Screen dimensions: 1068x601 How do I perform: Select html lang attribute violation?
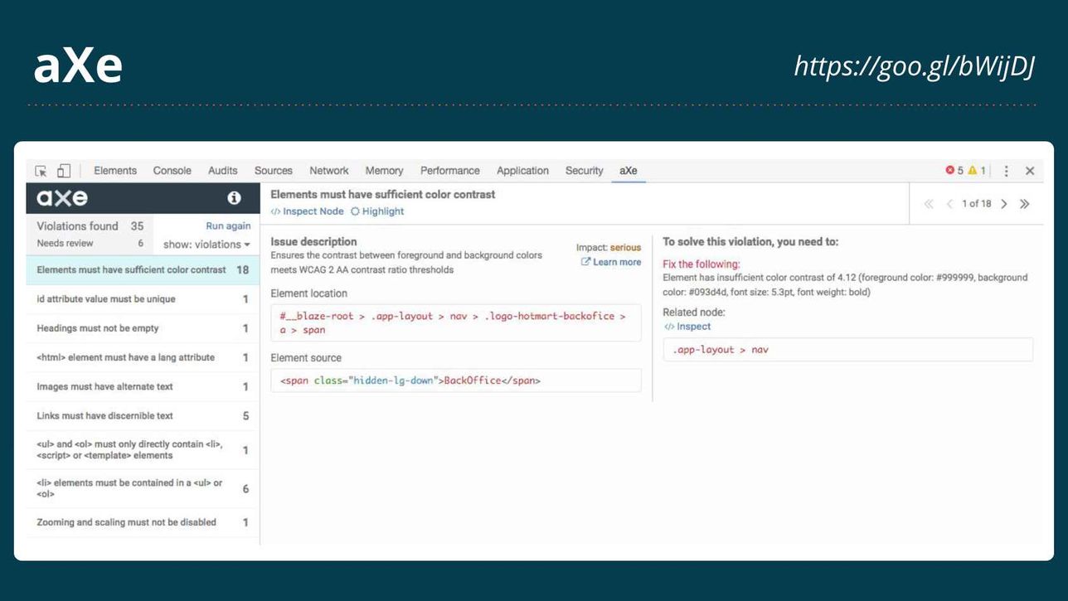point(143,357)
